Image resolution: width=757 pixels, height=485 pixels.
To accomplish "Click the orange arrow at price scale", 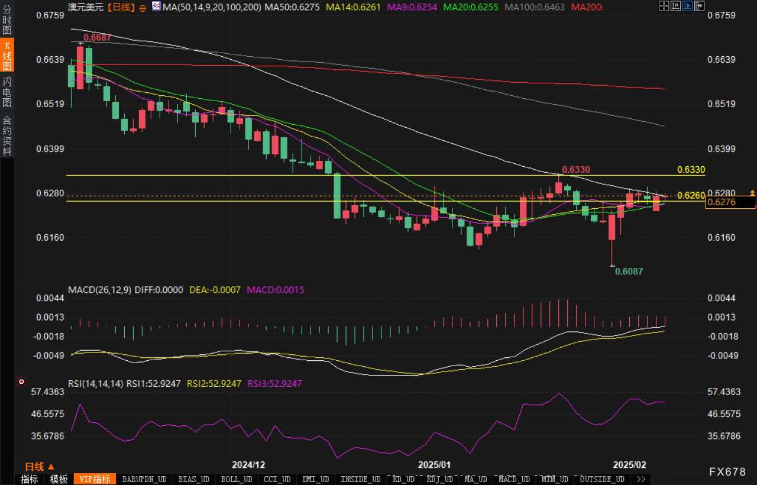I will point(752,193).
